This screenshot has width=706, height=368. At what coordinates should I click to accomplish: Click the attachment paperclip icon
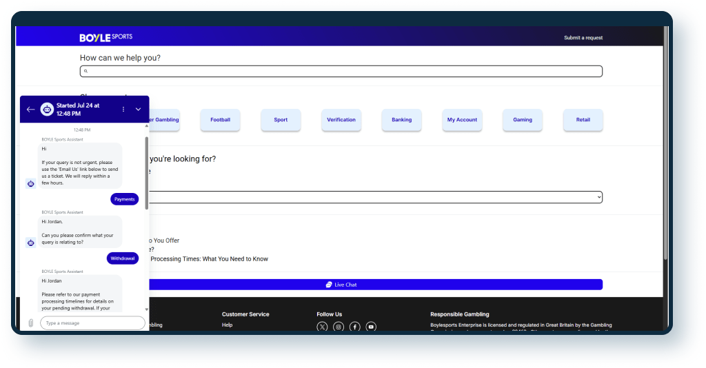pyautogui.click(x=30, y=323)
